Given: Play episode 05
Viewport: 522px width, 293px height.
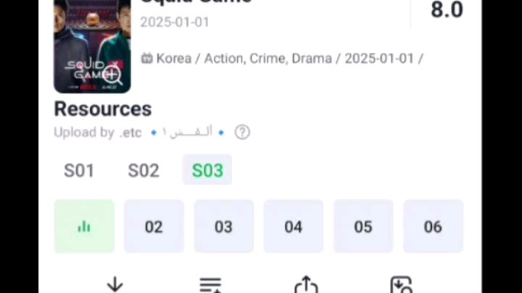Looking at the screenshot, I should (363, 226).
